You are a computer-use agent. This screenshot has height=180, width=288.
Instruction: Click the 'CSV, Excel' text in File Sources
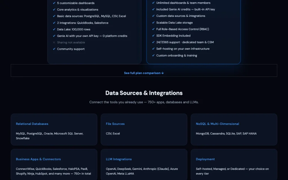point(113,134)
